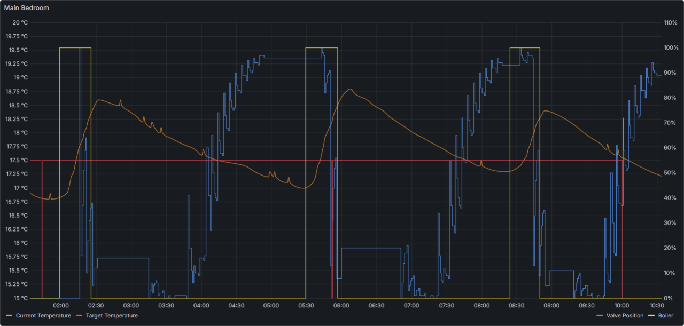Click the 10:30 time axis label
This screenshot has height=326, width=684.
pos(657,306)
